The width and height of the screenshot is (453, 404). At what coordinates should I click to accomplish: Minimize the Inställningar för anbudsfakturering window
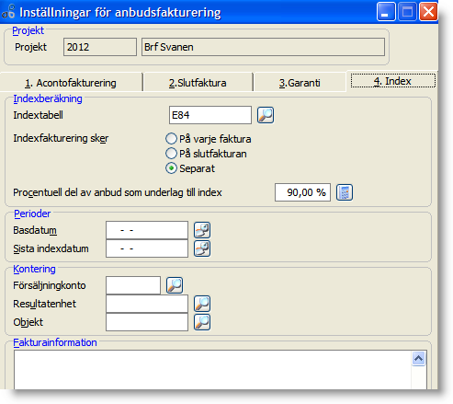click(x=386, y=12)
